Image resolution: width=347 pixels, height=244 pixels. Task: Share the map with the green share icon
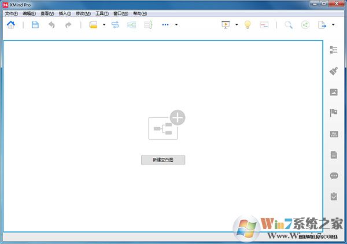pyautogui.click(x=305, y=25)
